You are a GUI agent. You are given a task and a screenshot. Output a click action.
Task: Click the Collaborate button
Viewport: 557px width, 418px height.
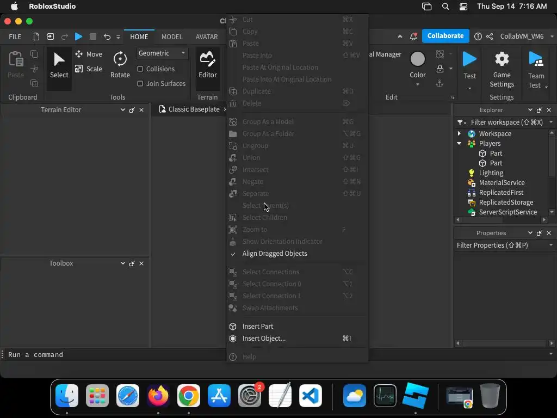[x=445, y=36]
